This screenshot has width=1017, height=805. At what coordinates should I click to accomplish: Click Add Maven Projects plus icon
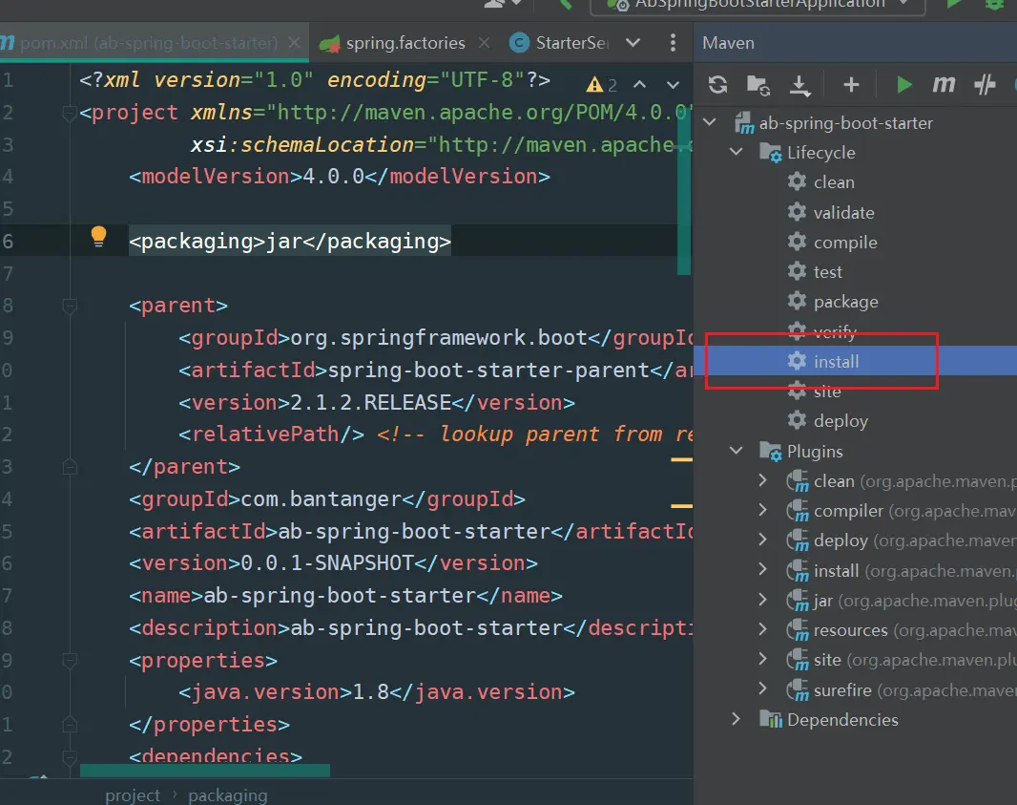tap(851, 85)
